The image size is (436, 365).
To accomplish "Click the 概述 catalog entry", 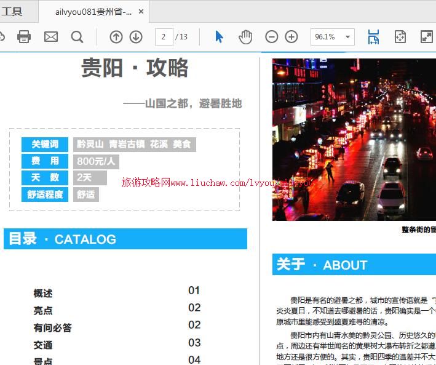I will [x=43, y=294].
